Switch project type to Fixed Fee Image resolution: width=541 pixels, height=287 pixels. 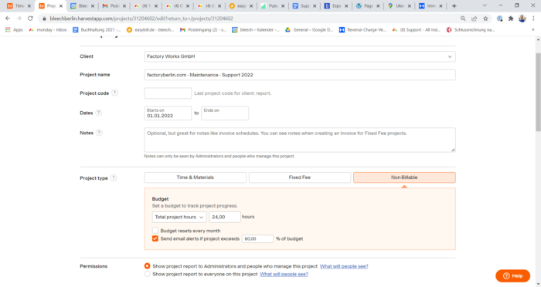(x=300, y=177)
